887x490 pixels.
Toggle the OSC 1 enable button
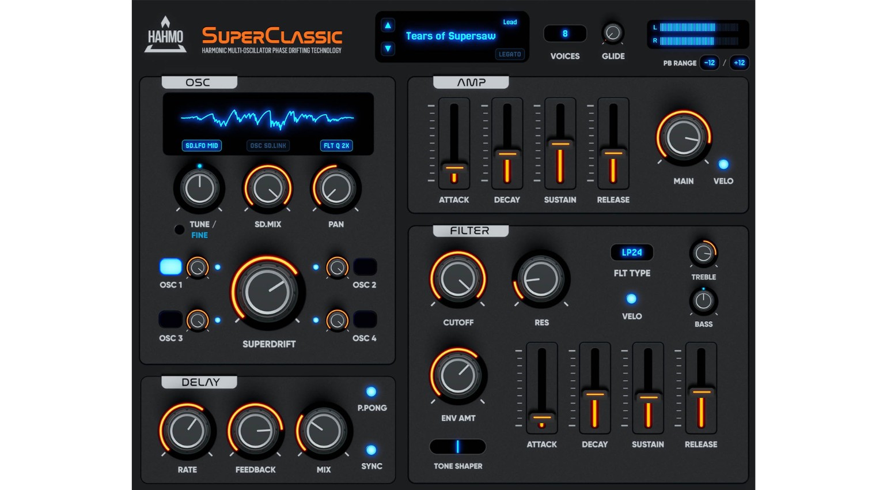[x=170, y=267]
